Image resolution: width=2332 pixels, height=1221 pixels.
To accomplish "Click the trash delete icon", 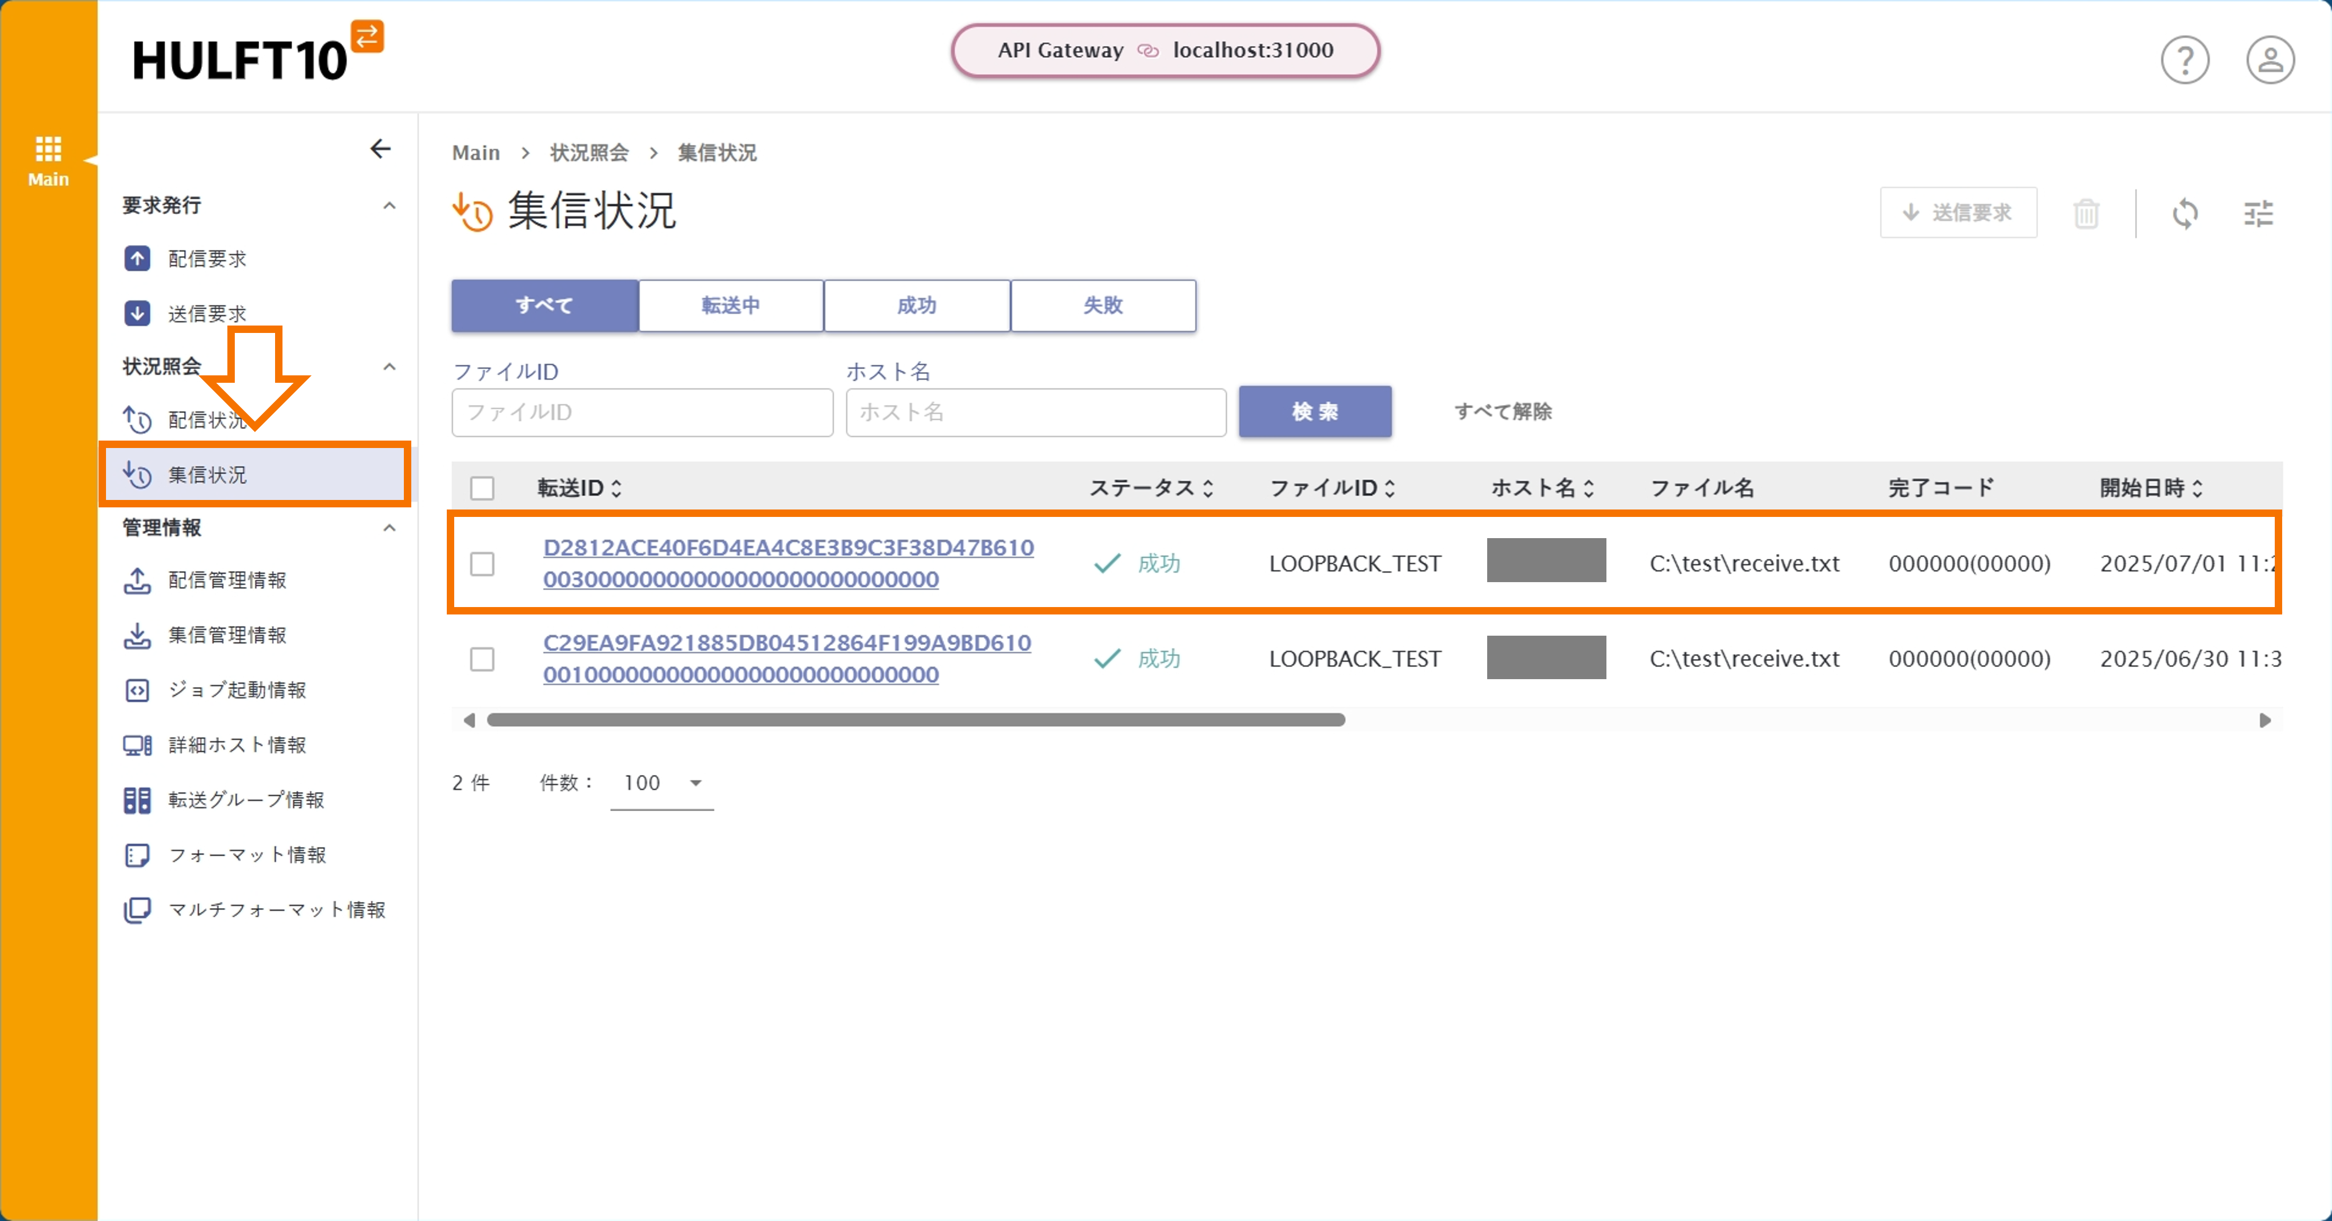I will (x=2086, y=214).
